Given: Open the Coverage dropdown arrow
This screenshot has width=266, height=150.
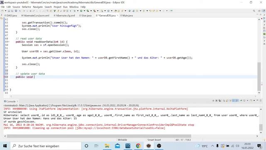Looking at the screenshot, I should [91, 11].
